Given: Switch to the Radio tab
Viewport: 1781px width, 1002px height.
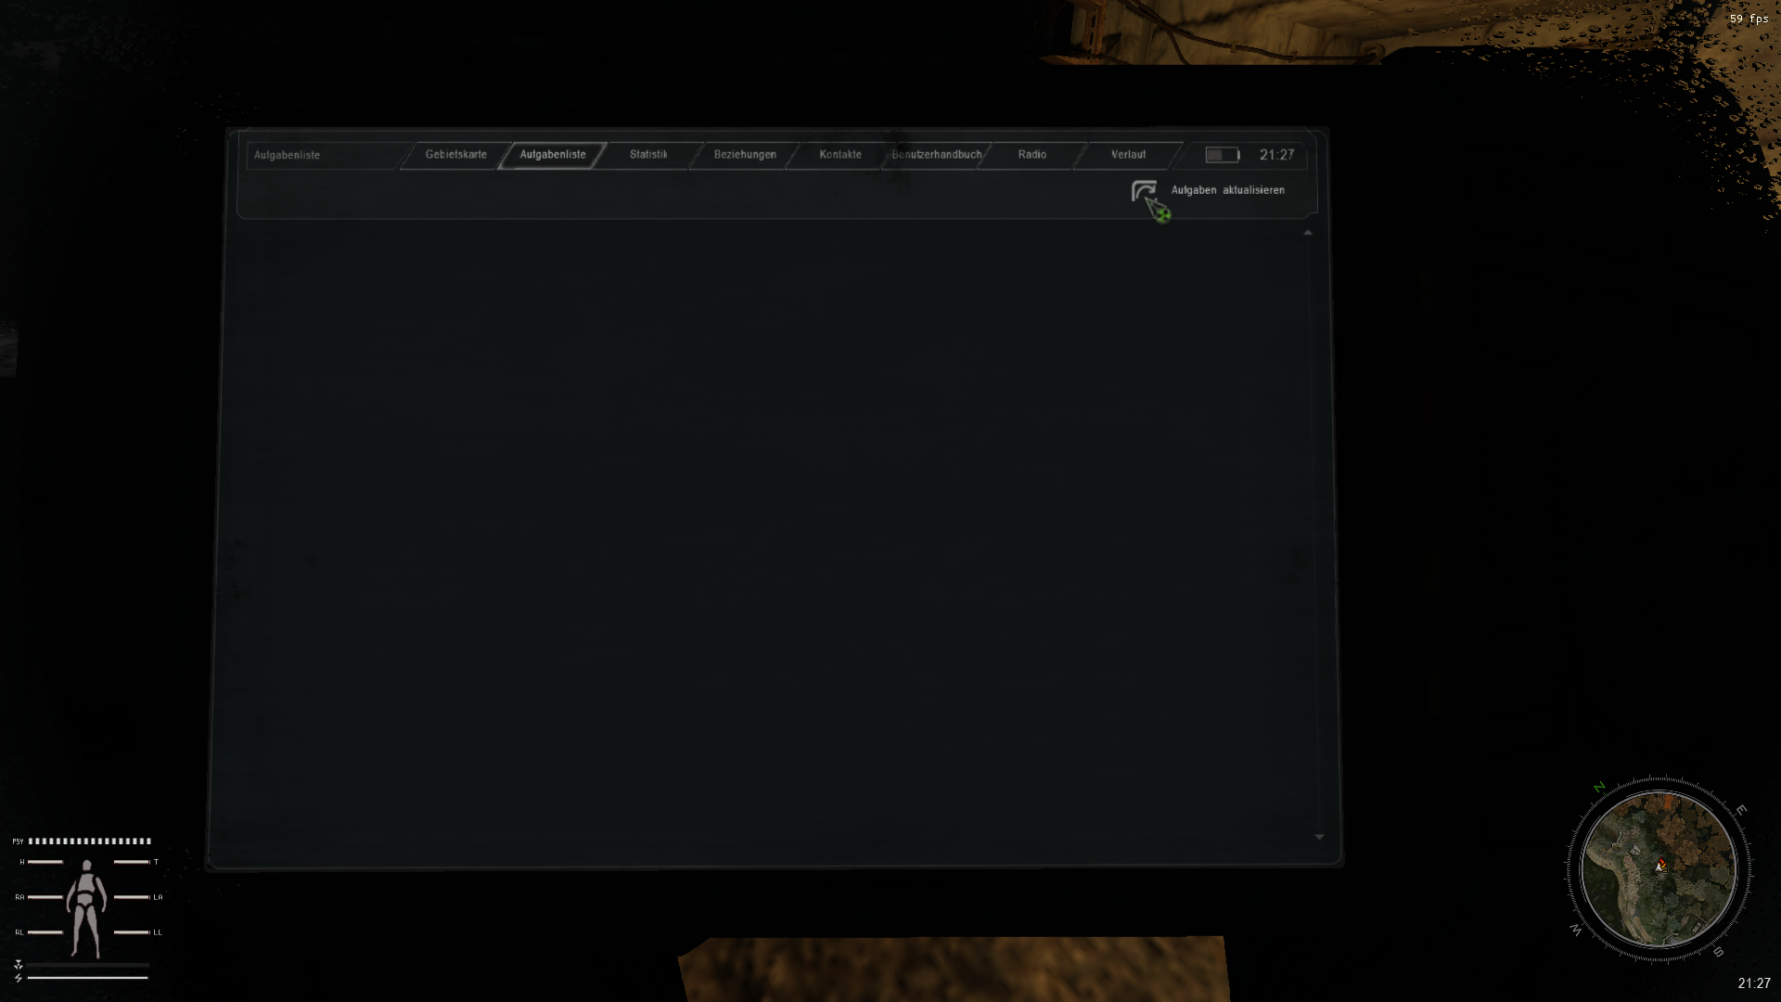Looking at the screenshot, I should tap(1031, 155).
